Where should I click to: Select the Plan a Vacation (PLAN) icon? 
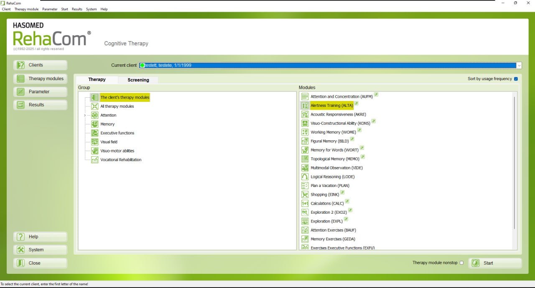[x=305, y=185]
